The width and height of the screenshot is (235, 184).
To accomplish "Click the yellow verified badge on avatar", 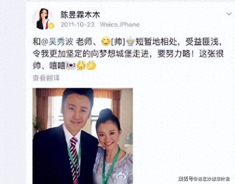I will tap(51, 26).
